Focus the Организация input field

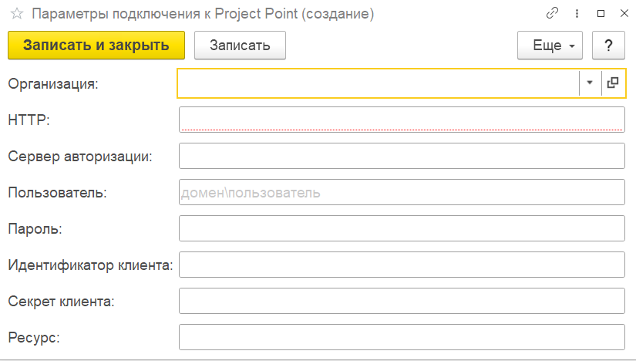[378, 83]
